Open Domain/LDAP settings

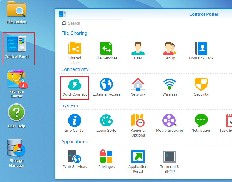(x=201, y=51)
